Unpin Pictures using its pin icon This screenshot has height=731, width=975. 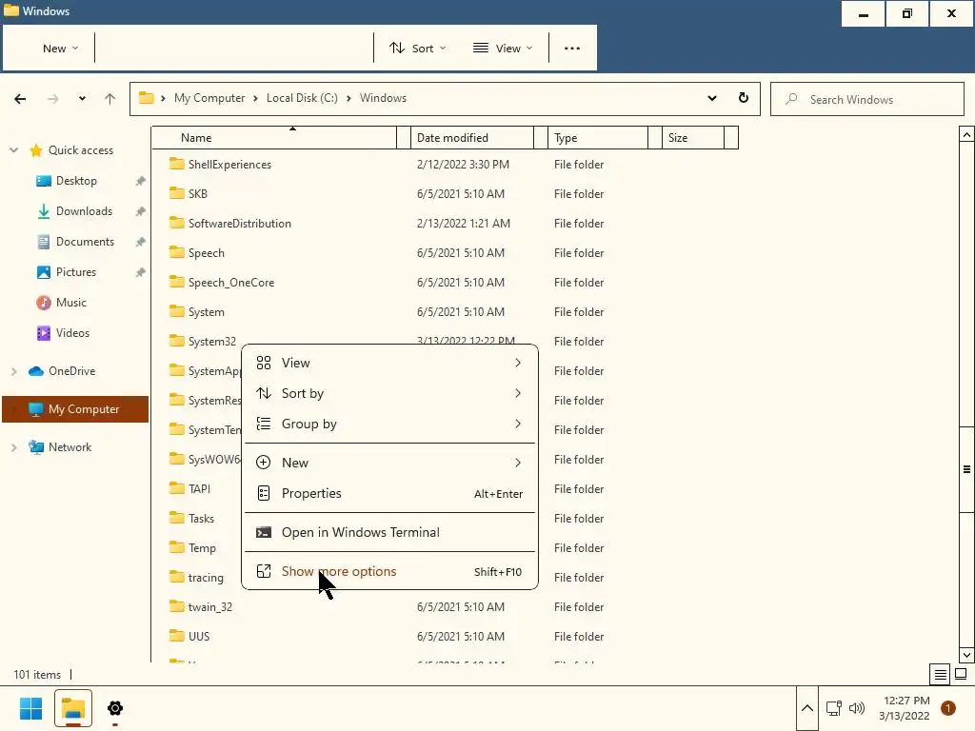point(141,272)
